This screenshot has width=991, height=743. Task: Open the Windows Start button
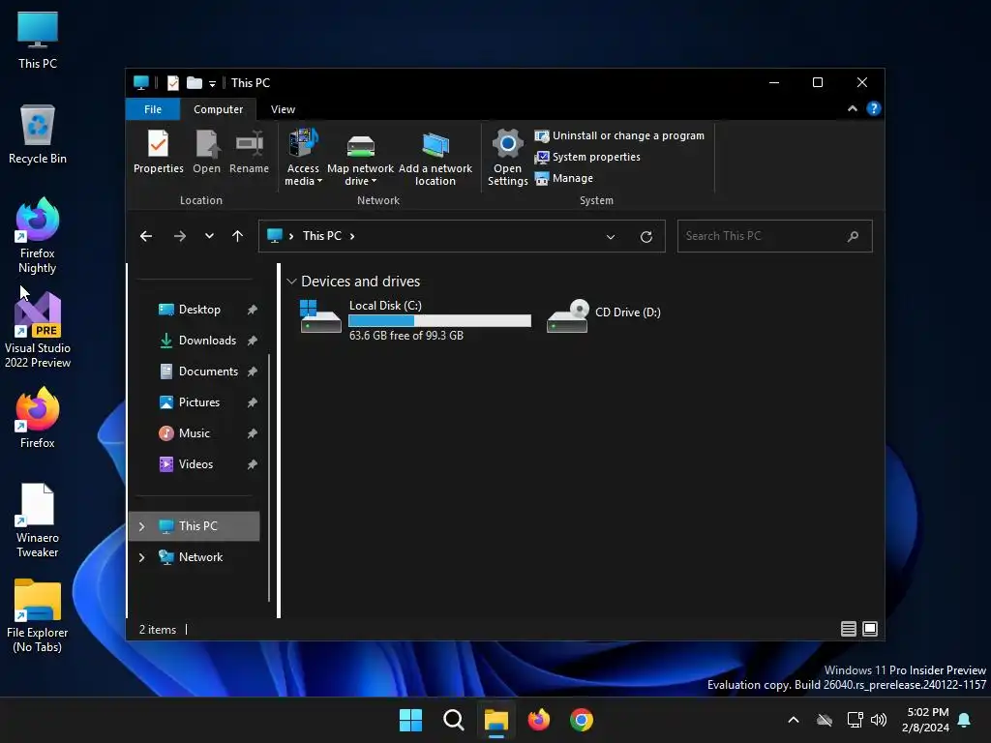[410, 720]
